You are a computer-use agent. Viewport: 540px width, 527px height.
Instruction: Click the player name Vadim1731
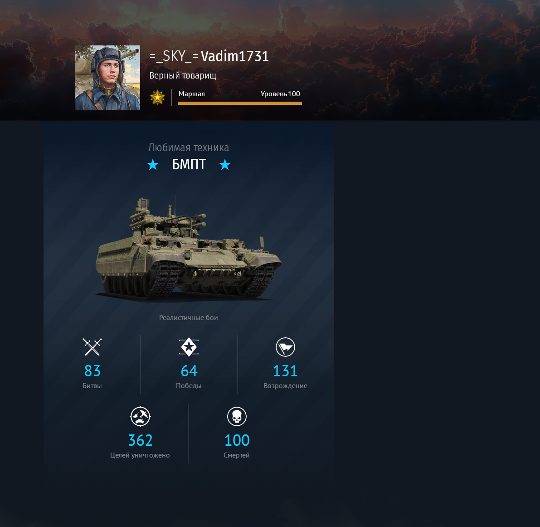point(234,56)
